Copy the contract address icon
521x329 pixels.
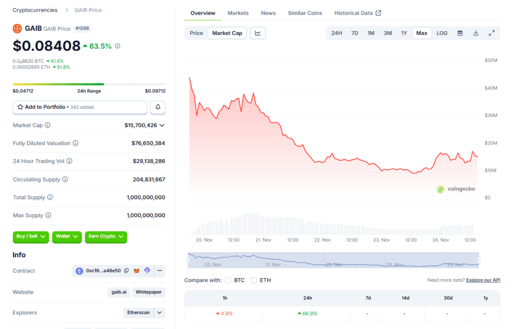127,271
